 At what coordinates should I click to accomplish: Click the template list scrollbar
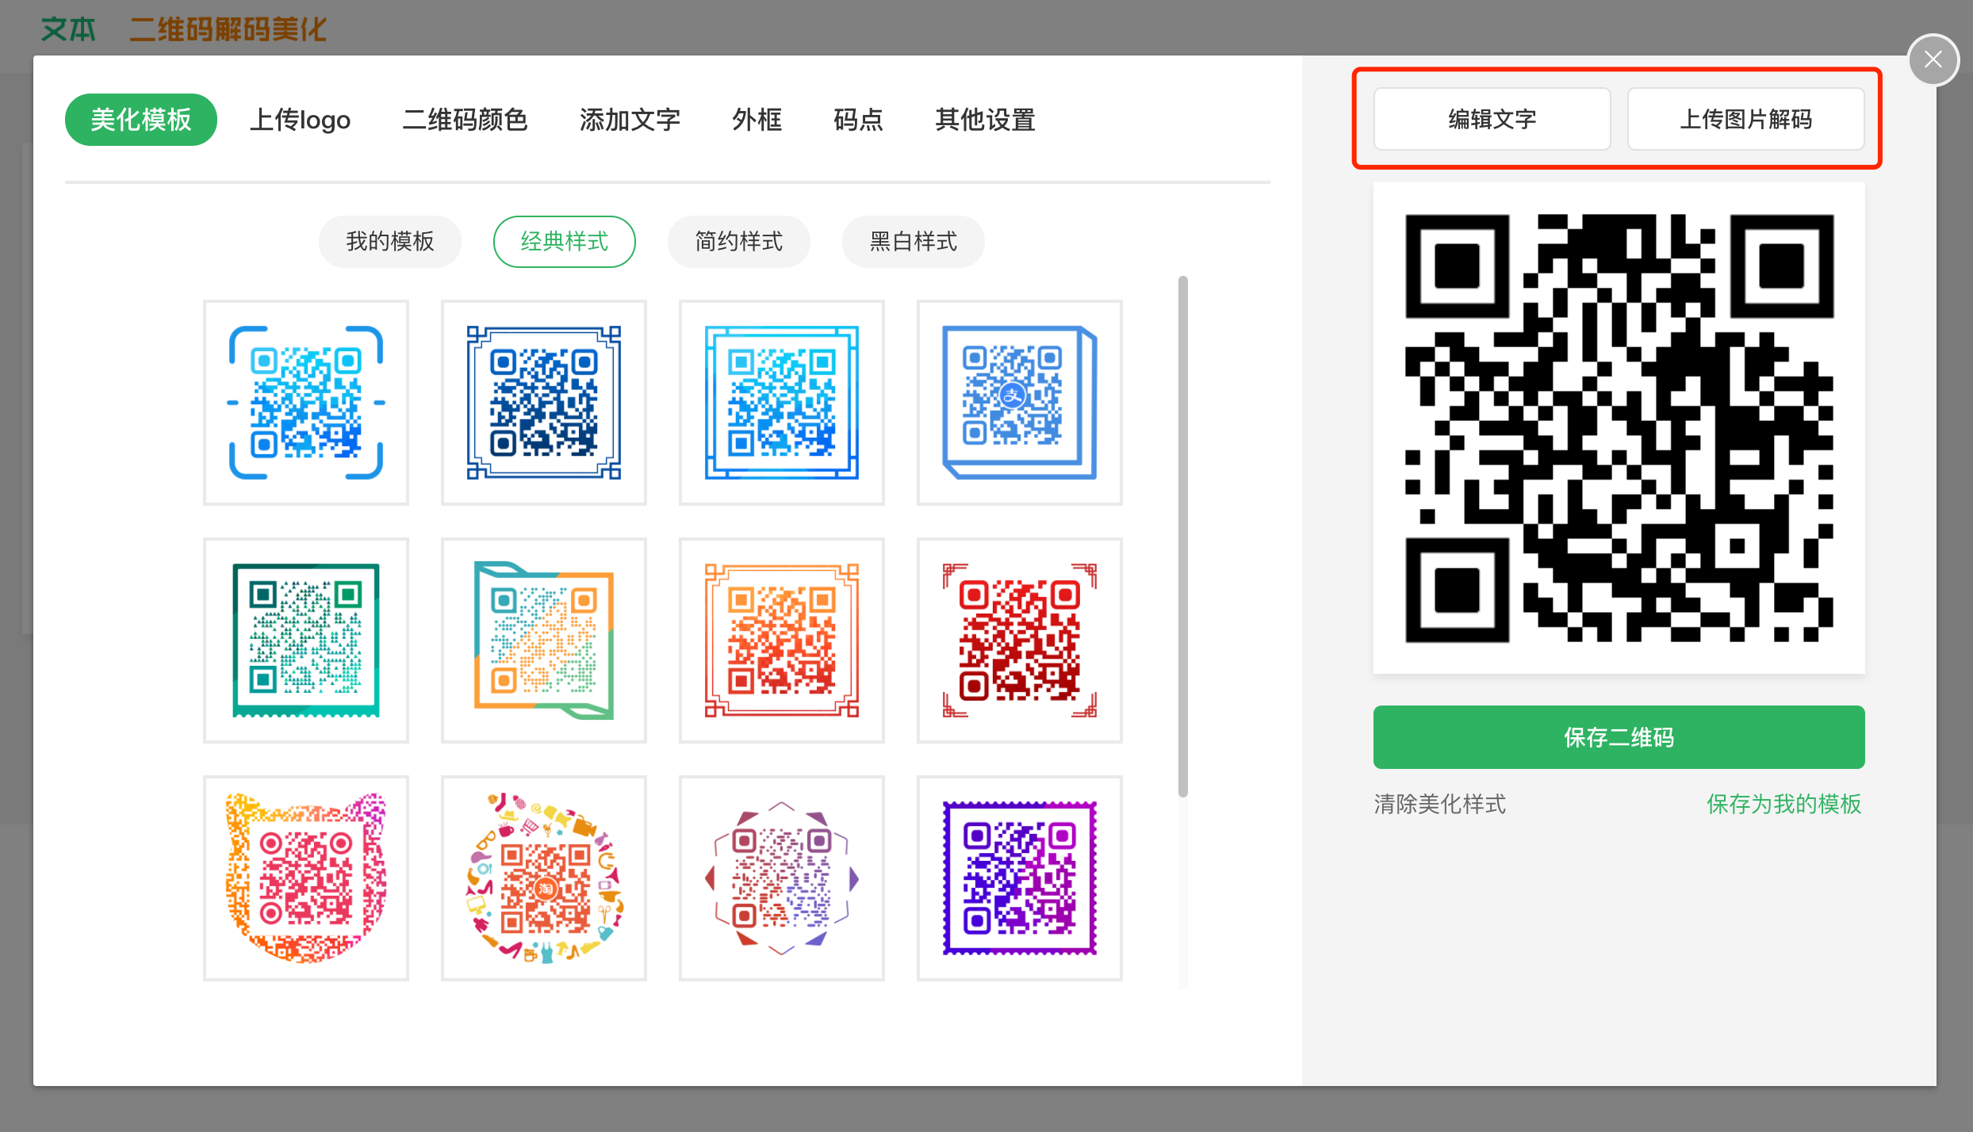pyautogui.click(x=1183, y=536)
